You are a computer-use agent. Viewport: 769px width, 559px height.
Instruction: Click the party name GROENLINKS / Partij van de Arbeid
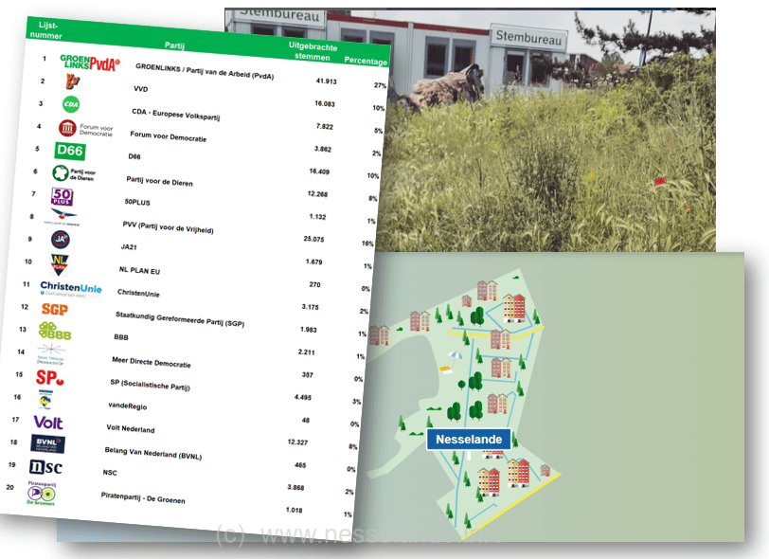point(205,72)
